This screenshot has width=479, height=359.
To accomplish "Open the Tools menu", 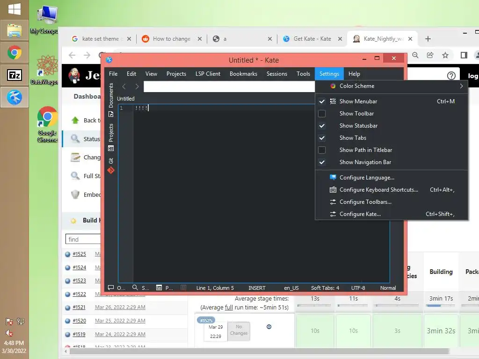I will (x=303, y=74).
